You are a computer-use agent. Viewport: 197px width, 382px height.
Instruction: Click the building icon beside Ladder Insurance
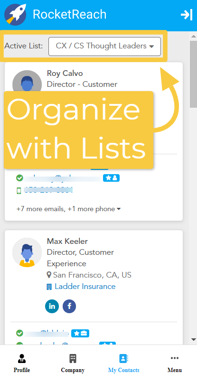[49, 287]
